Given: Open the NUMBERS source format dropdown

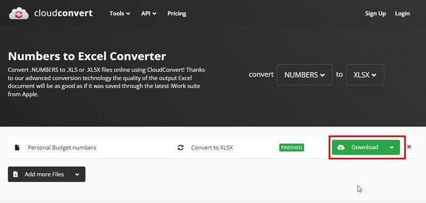Looking at the screenshot, I should (305, 75).
